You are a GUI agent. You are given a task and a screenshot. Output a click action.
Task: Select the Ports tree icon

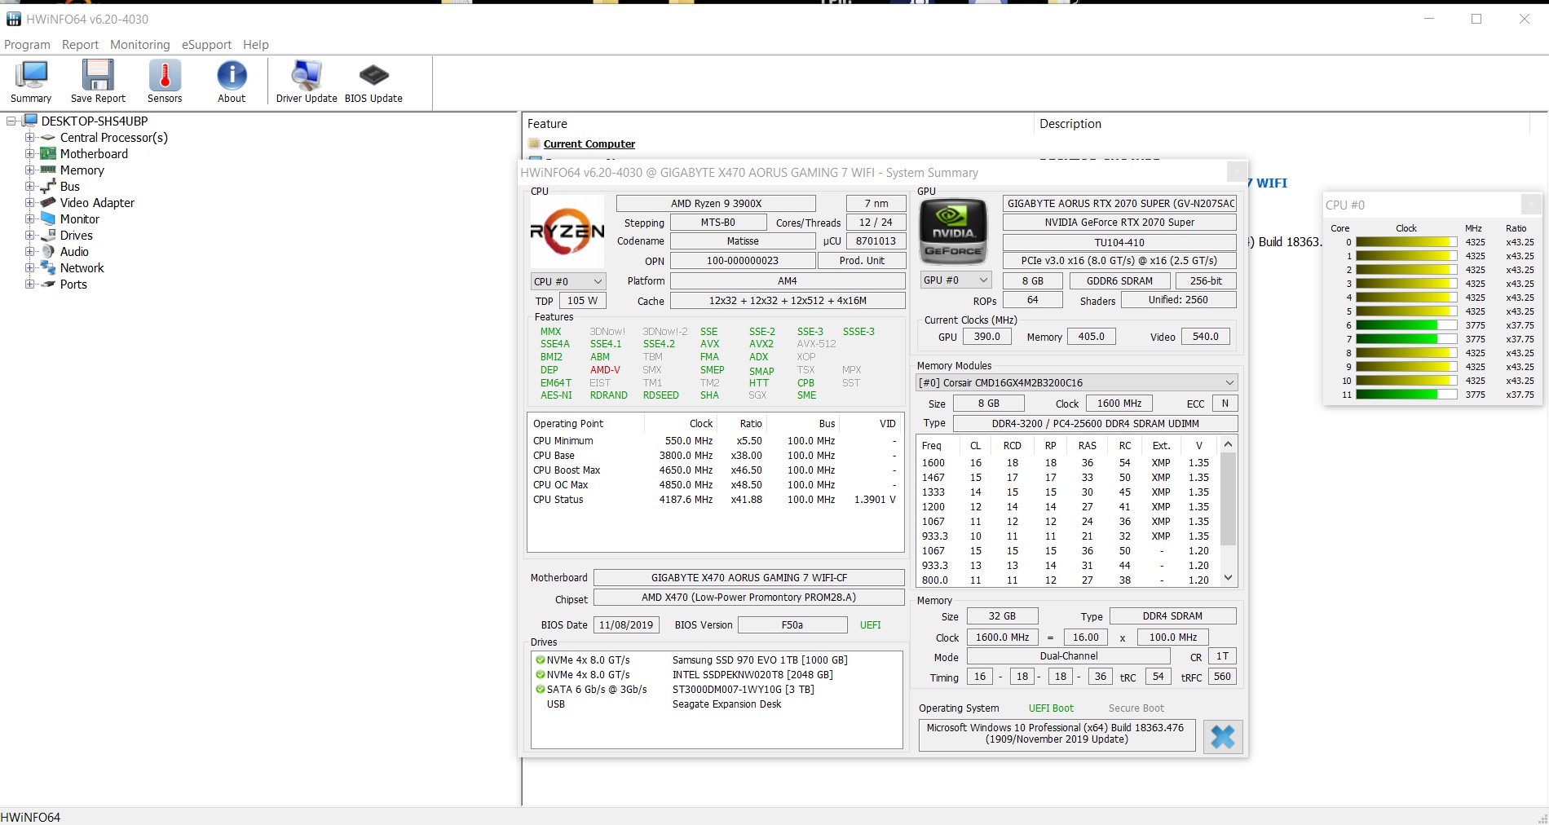[48, 285]
